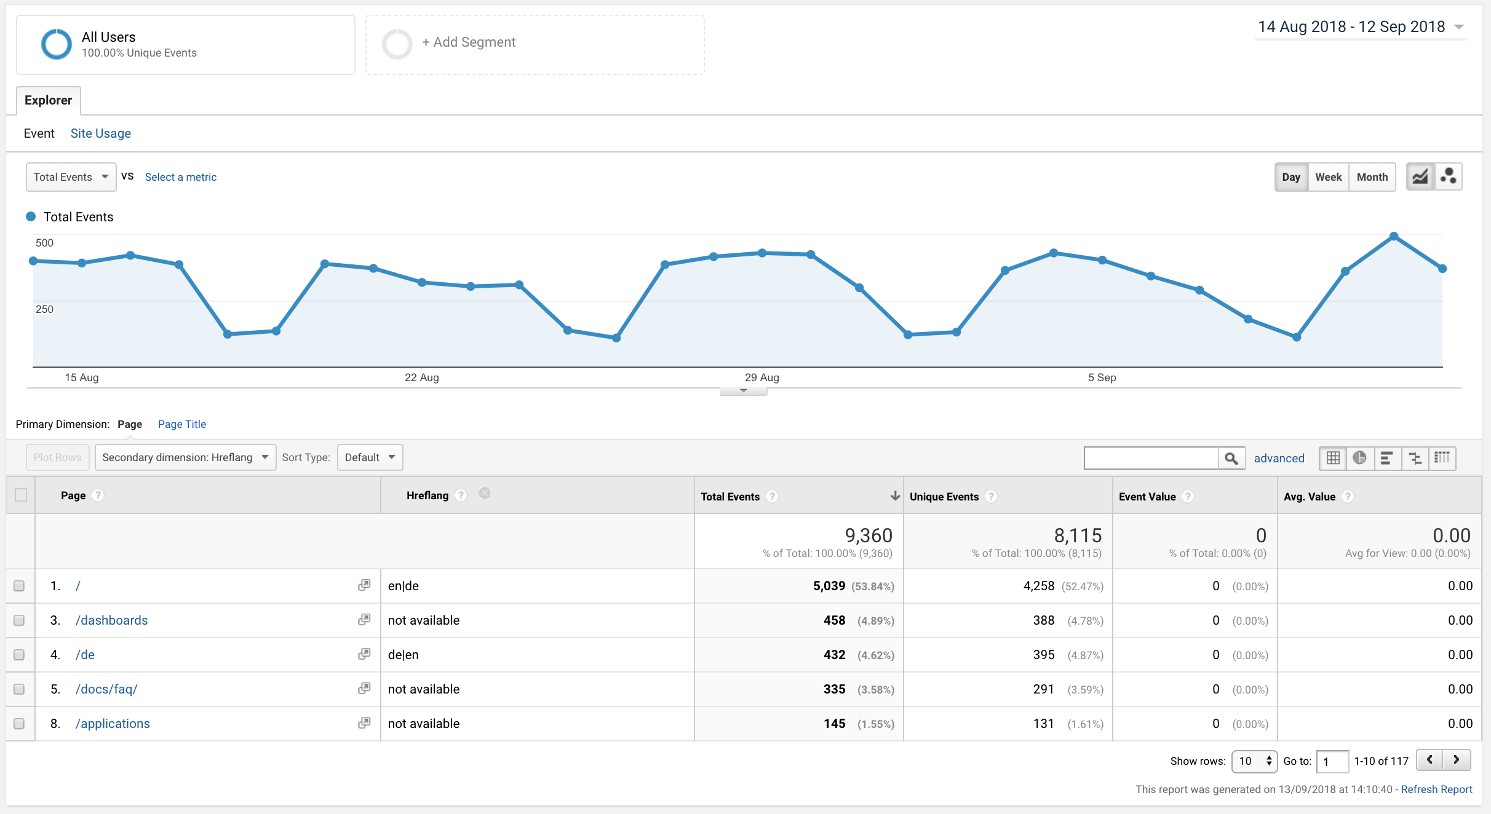Open /de page in new window
Image resolution: width=1491 pixels, height=814 pixels.
pos(364,654)
